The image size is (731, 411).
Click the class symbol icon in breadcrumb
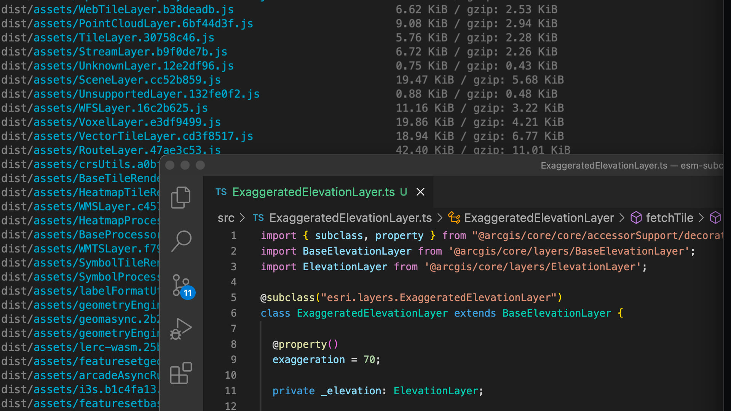coord(454,218)
